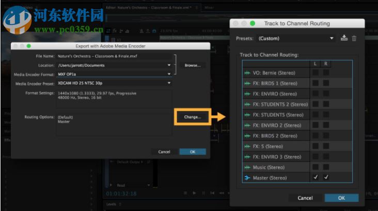This screenshot has height=211, width=378.
Task: Delete the routing preset trash icon
Action: click(354, 38)
